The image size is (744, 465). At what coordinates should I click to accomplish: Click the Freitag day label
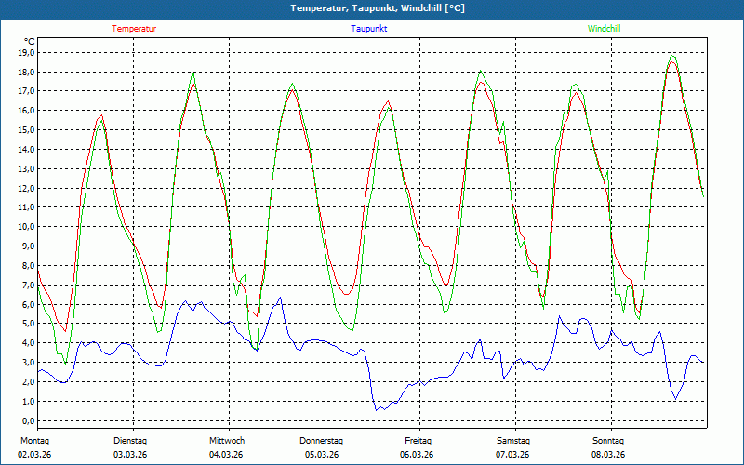[418, 441]
